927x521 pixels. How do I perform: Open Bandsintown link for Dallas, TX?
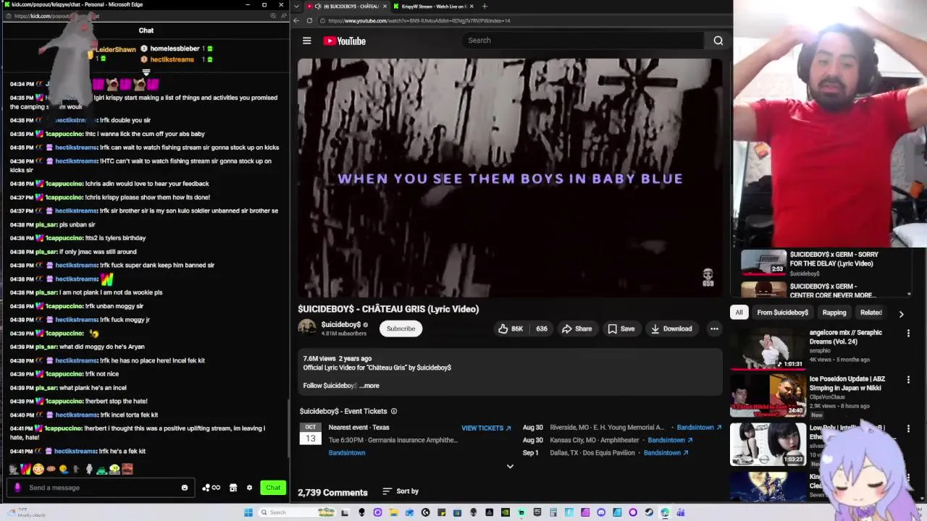click(666, 453)
